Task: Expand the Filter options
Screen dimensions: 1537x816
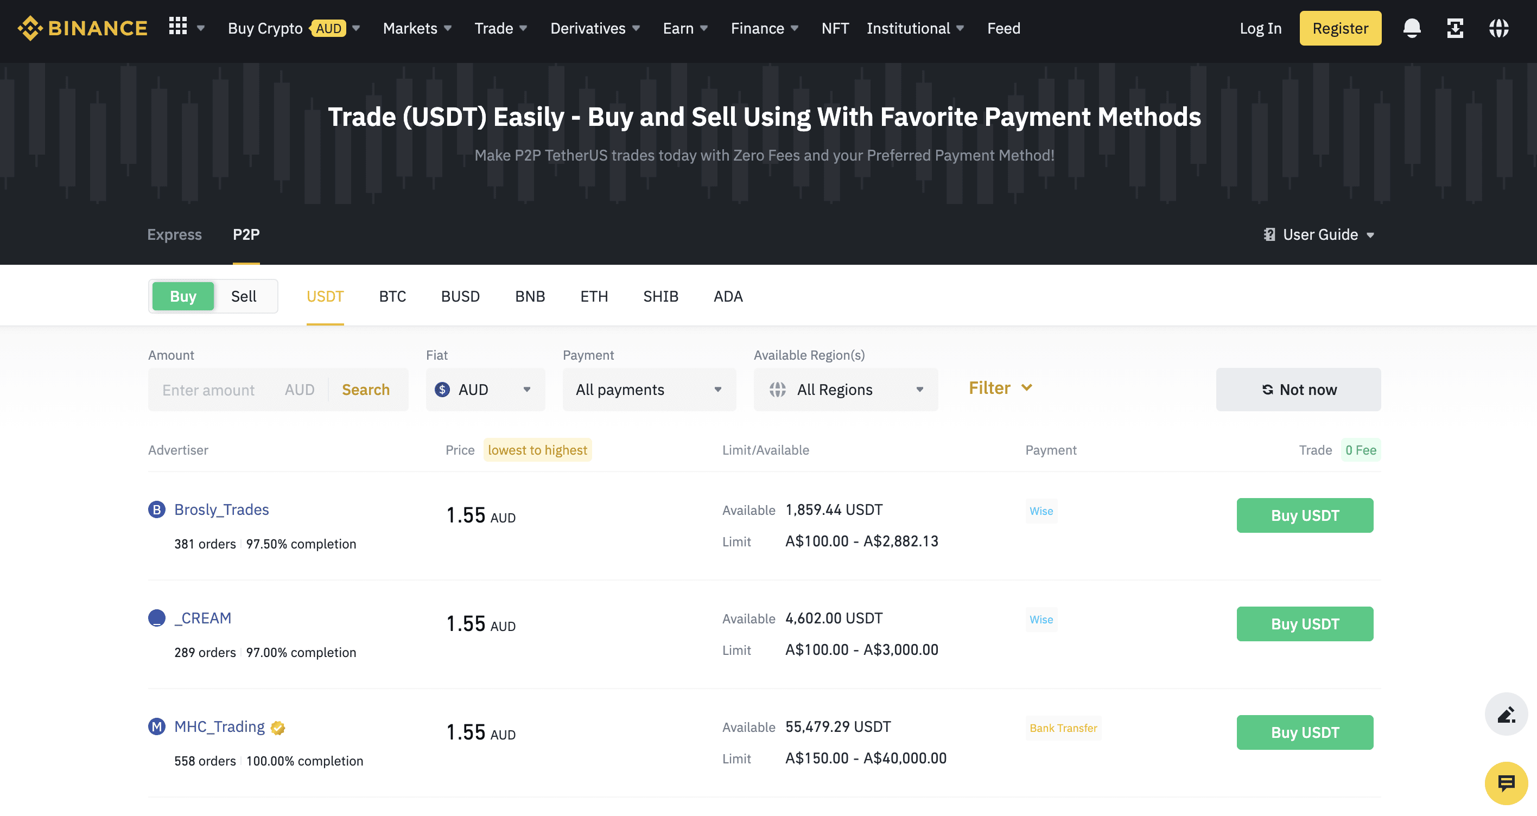Action: (x=1000, y=388)
